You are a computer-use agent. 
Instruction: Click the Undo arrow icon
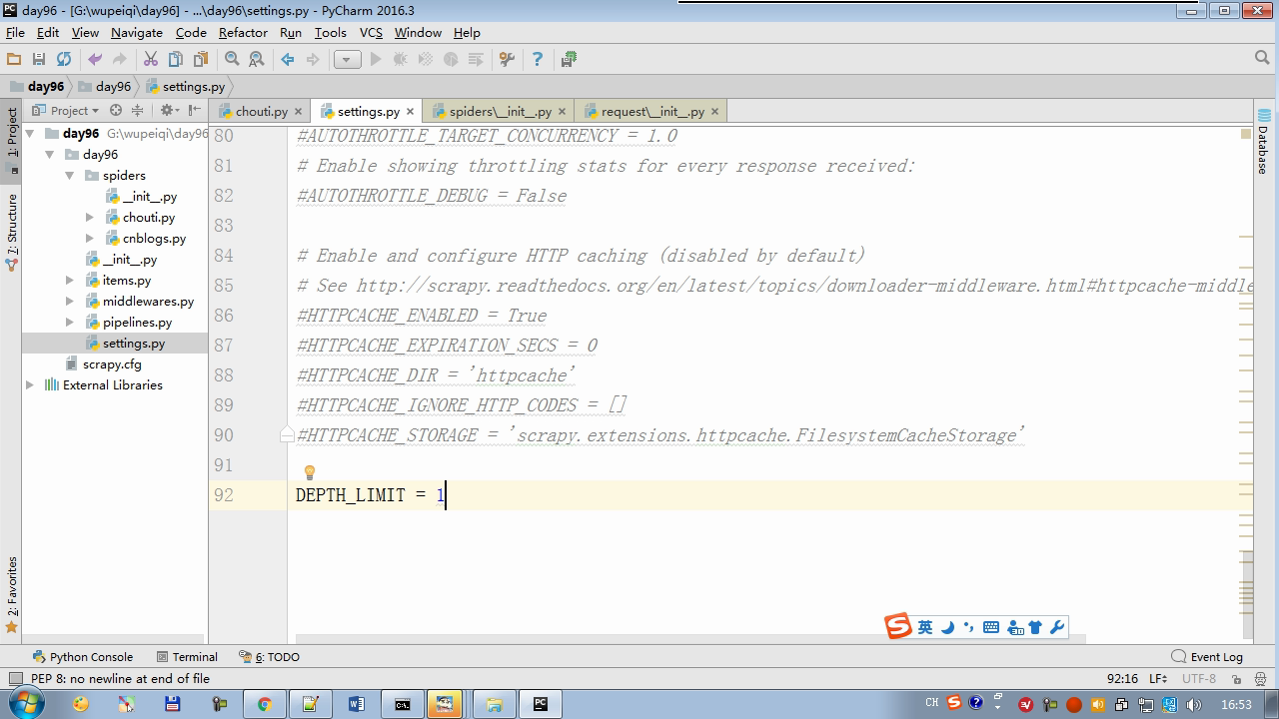point(95,59)
